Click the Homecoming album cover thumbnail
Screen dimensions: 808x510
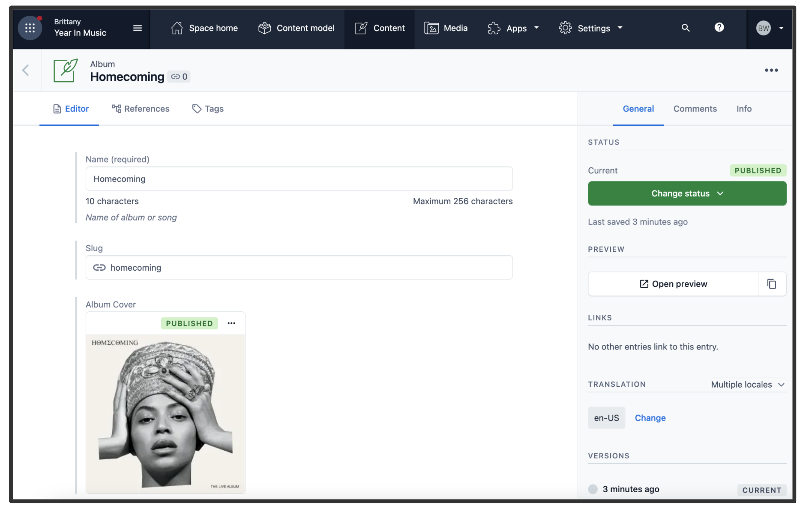pos(166,413)
